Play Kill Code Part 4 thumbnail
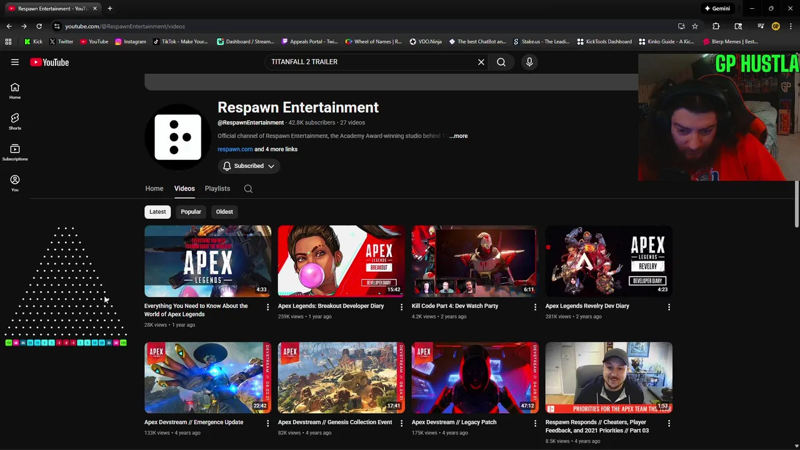This screenshot has height=450, width=800. pyautogui.click(x=475, y=261)
